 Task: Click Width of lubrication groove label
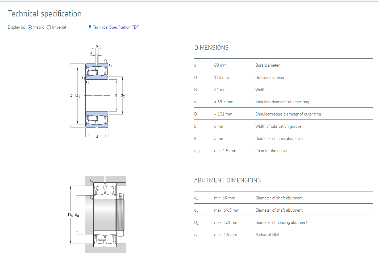pyautogui.click(x=278, y=126)
